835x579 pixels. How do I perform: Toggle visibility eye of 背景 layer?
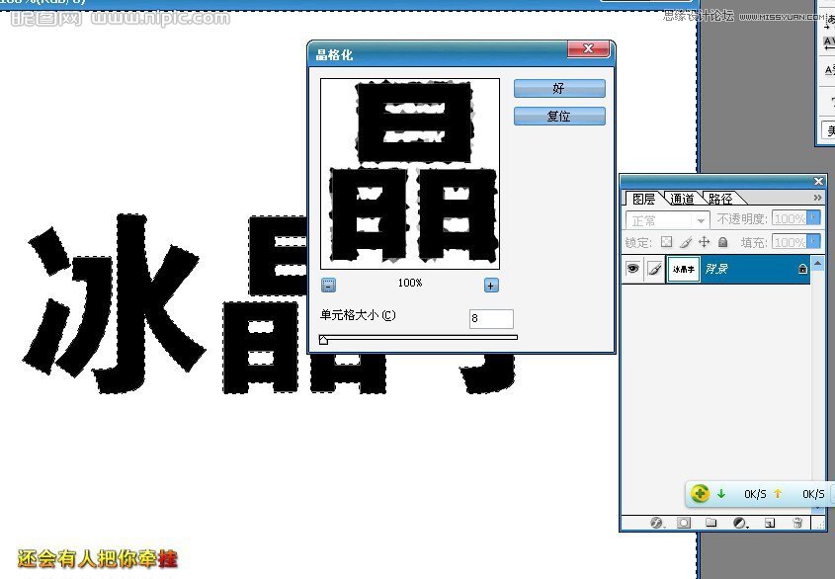click(633, 269)
